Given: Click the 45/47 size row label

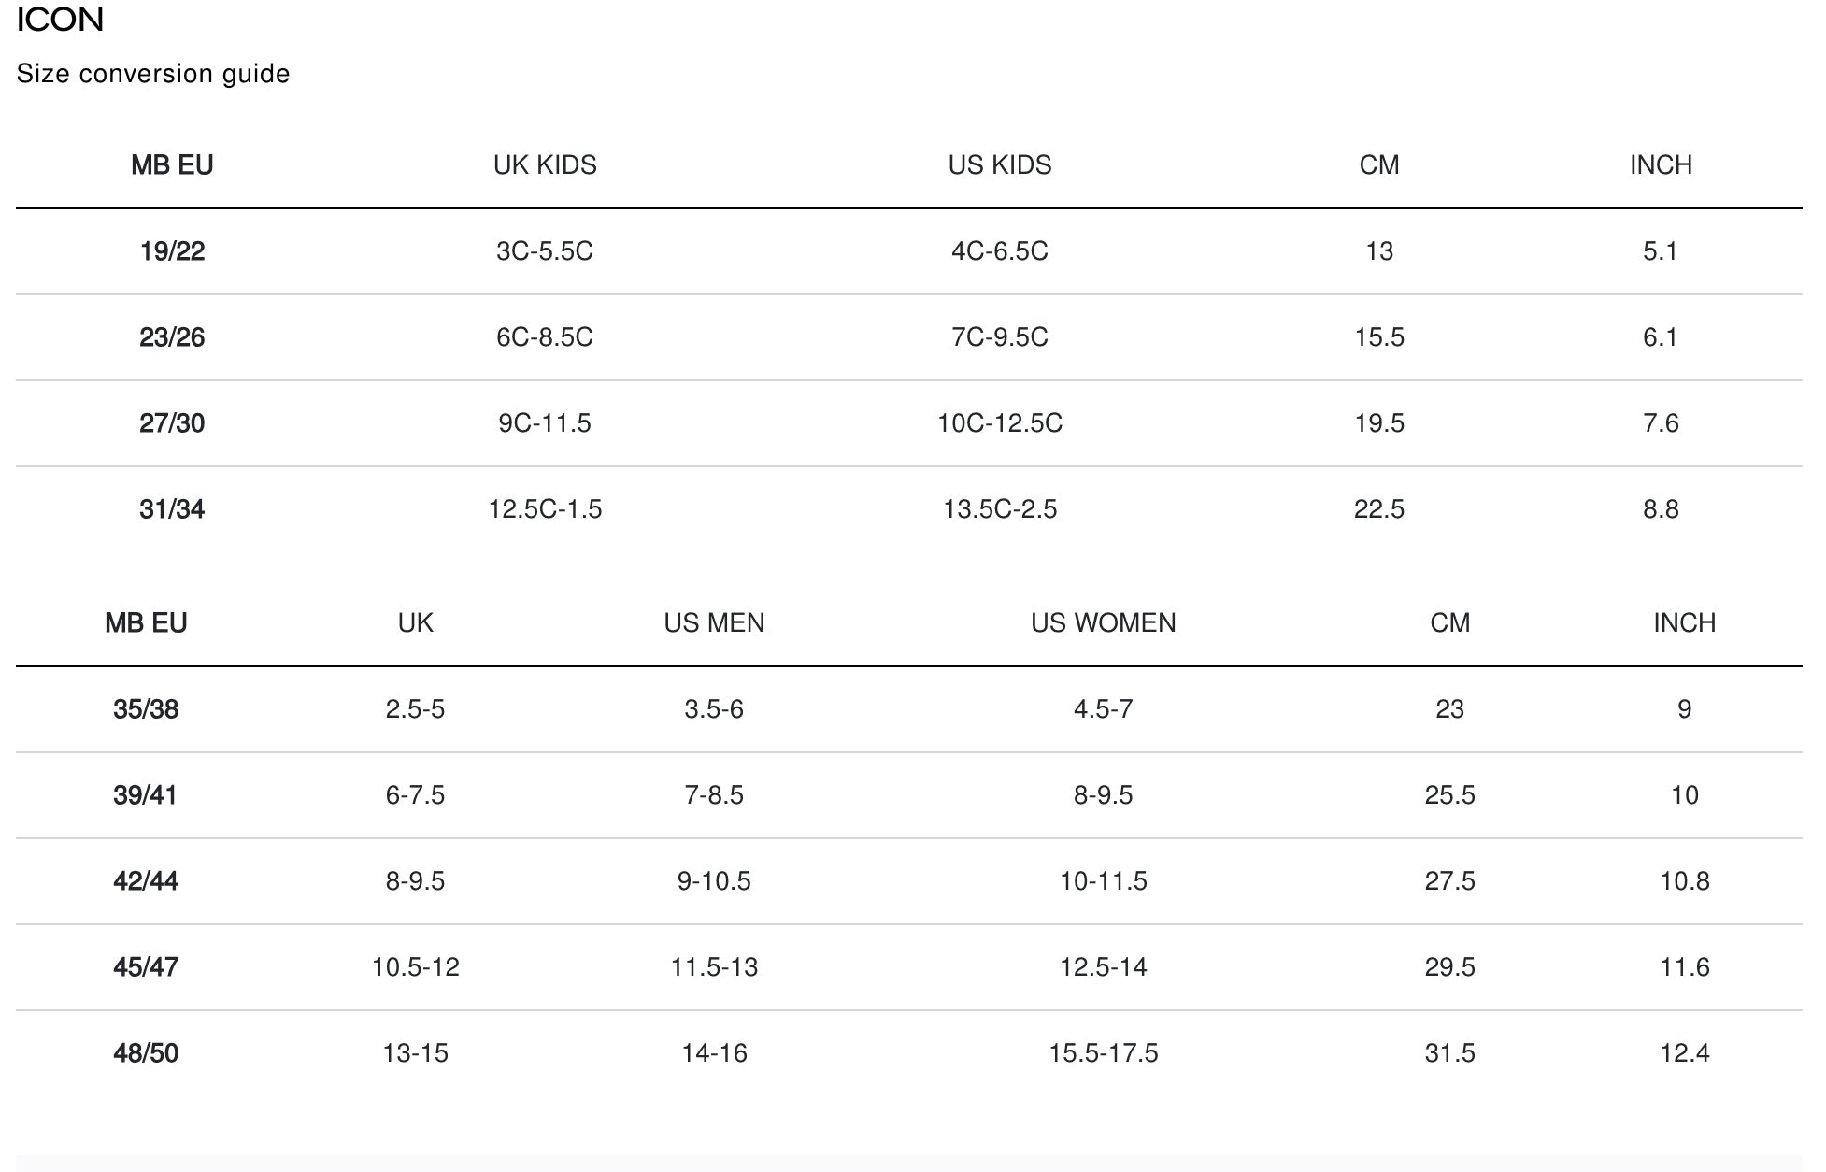Looking at the screenshot, I should [x=146, y=967].
